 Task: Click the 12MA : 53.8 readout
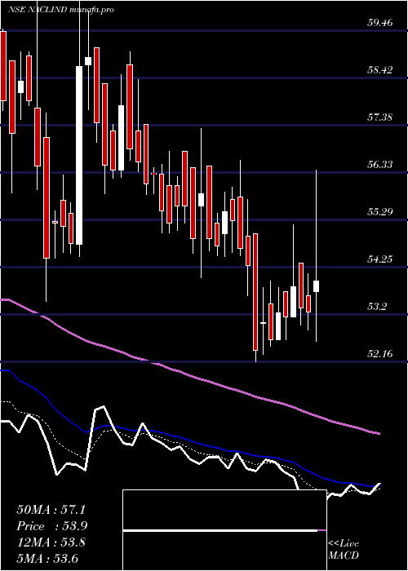pyautogui.click(x=51, y=542)
